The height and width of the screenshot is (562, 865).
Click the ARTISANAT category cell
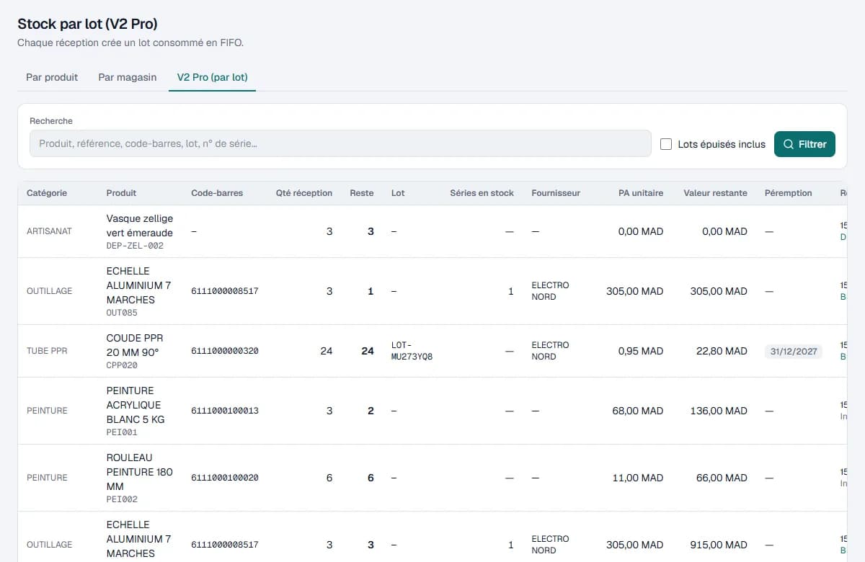(49, 231)
